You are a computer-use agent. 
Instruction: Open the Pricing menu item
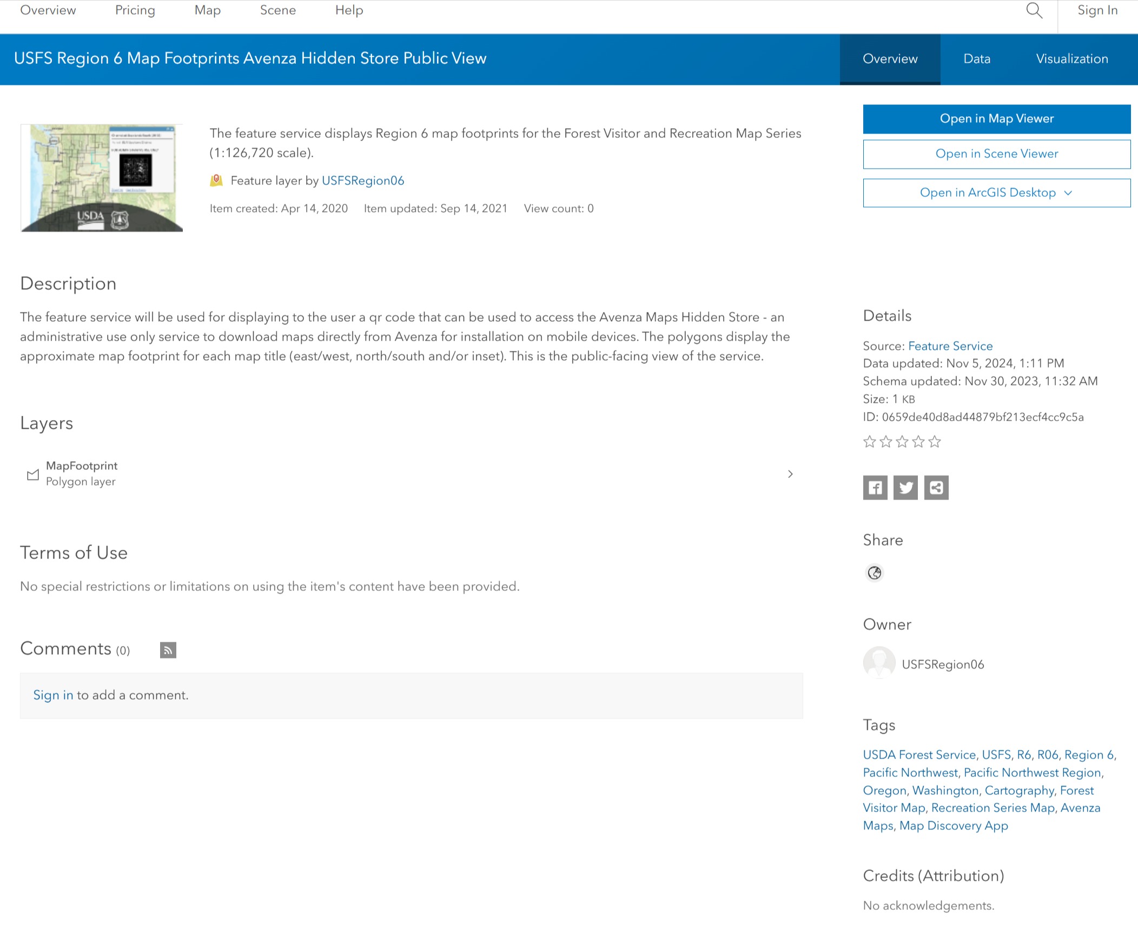(135, 10)
